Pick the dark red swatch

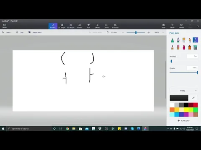pyautogui.click(x=191, y=105)
